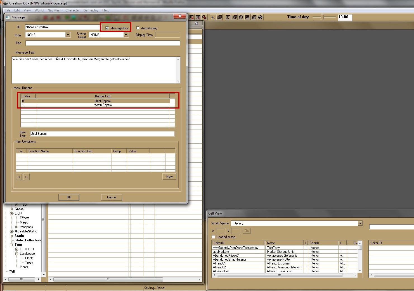Click the cube 'W' toolbar icon
Image resolution: width=414 pixels, height=291 pixels.
(254, 17)
